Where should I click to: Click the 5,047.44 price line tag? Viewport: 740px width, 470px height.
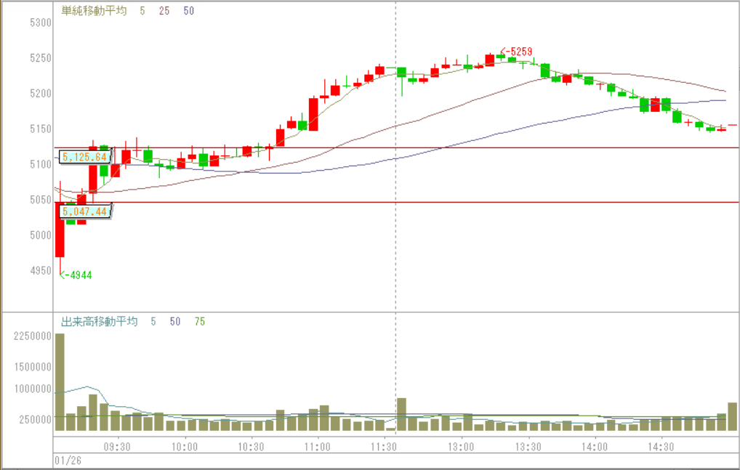pos(84,211)
